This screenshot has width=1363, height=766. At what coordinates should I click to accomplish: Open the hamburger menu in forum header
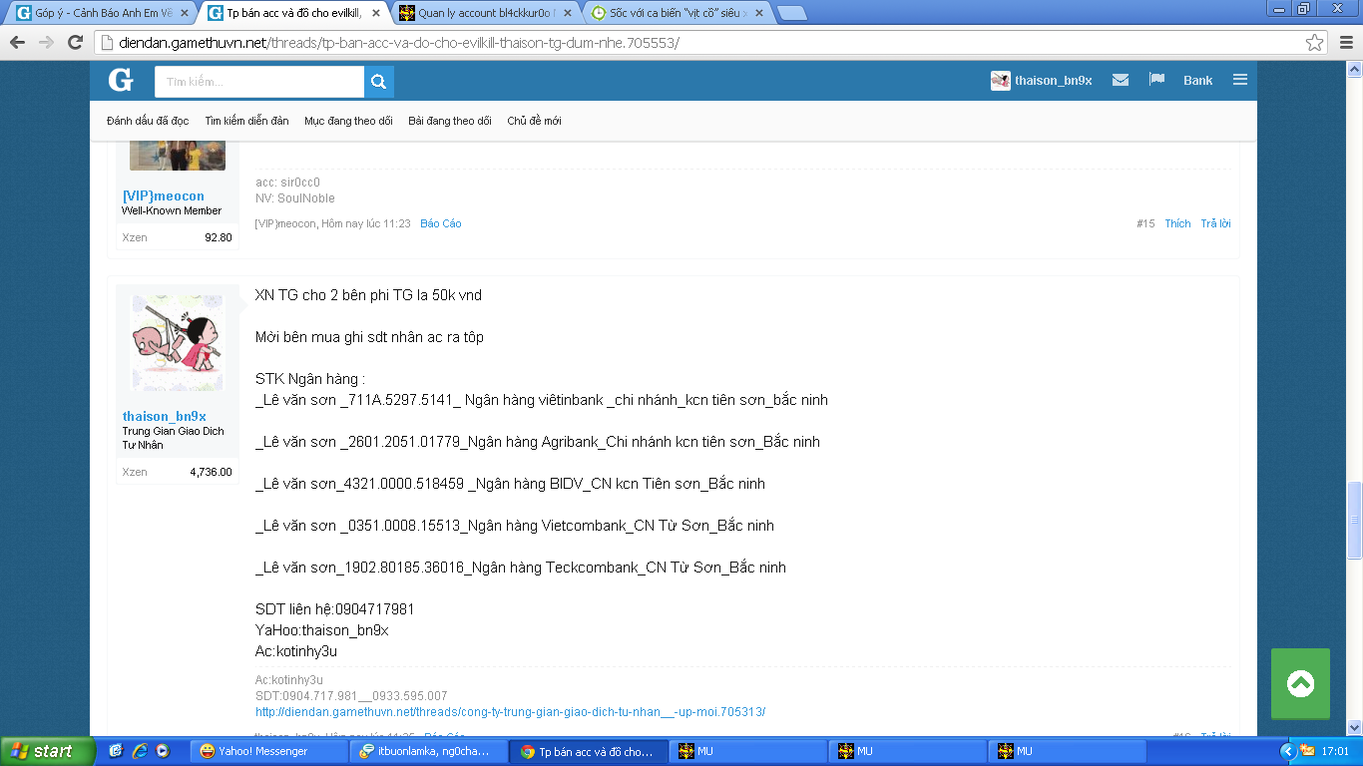[x=1240, y=80]
